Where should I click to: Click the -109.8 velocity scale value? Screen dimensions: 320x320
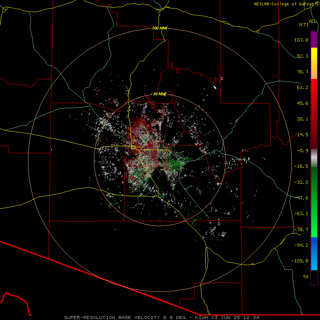[x=300, y=261]
